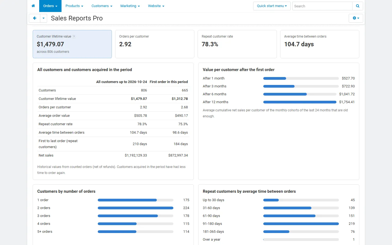Image resolution: width=392 pixels, height=245 pixels.
Task: Go to the home dashboard icon
Action: pos(33,6)
